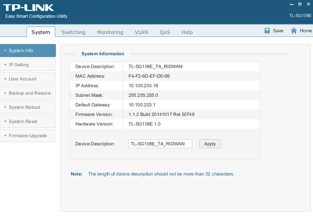Screen dimensions: 313x217
Task: Click the MAC Address label
Action: click(x=90, y=76)
